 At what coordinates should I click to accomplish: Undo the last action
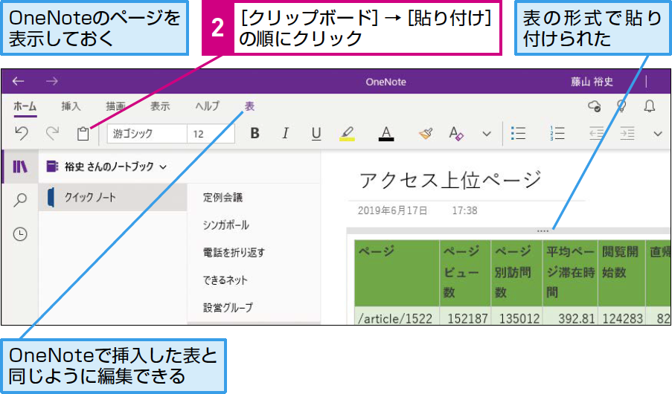22,134
